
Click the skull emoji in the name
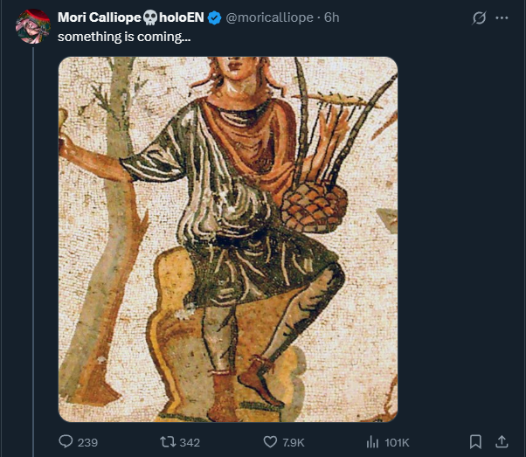pyautogui.click(x=150, y=17)
